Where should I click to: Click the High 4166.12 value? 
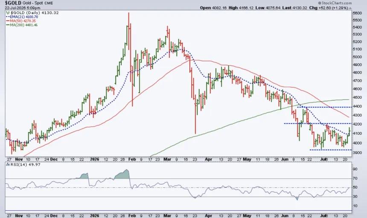click(241, 8)
